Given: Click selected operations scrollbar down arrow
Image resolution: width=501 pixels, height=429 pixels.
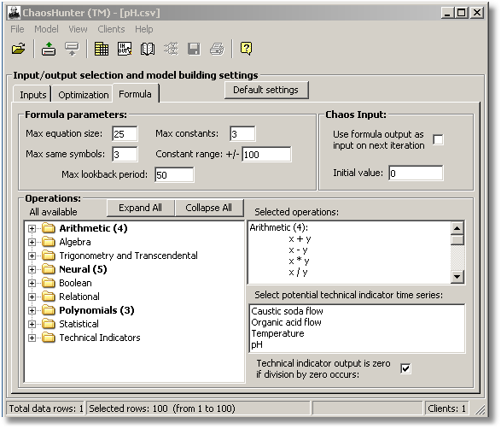Looking at the screenshot, I should pyautogui.click(x=457, y=277).
